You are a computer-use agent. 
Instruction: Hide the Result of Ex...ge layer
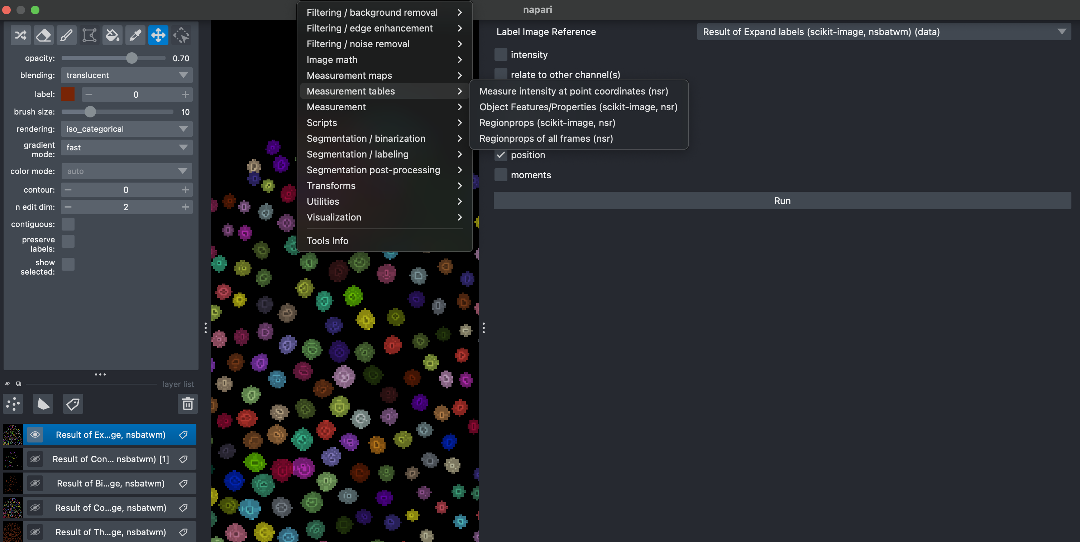click(x=35, y=435)
